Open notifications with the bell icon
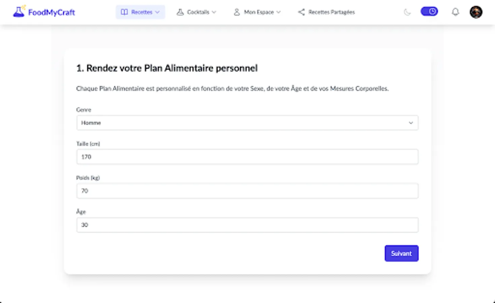This screenshot has width=495, height=303. coord(455,12)
